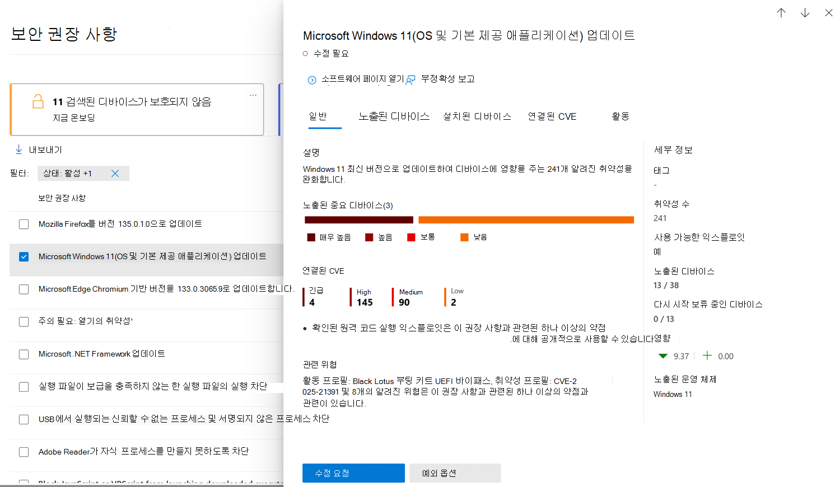Image resolution: width=840 pixels, height=487 pixels.
Task: Uncheck the Microsoft Windows 11 update recommendation
Action: 24,257
